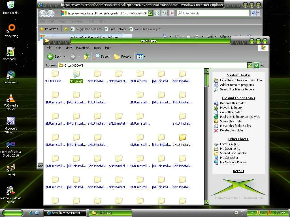Click Free Hotmail in IE favorites bar

(116, 29)
